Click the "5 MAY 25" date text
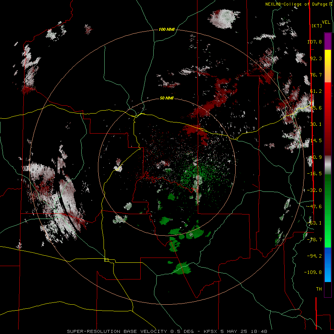Image resolution: width=334 pixels, height=334 pixels. [x=234, y=331]
